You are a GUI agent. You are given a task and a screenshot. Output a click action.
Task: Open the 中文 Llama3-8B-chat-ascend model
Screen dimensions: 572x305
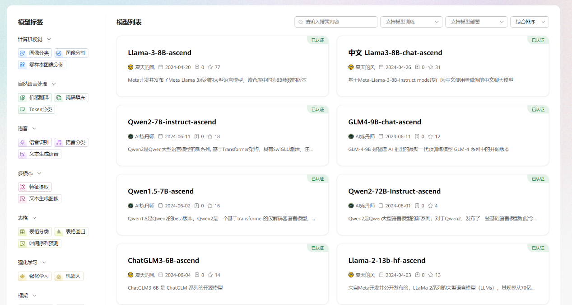(395, 53)
